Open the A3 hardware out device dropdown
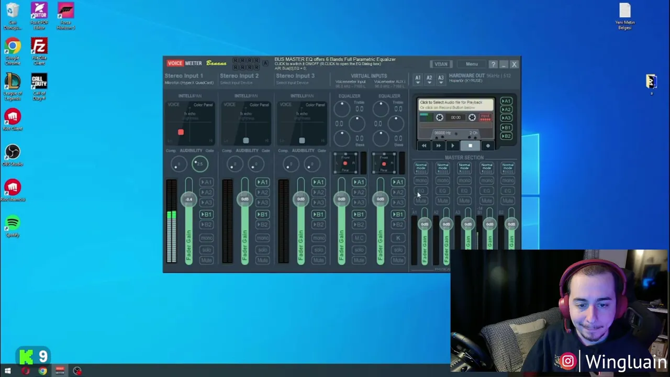Viewport: 670px width, 377px height. coord(441,79)
